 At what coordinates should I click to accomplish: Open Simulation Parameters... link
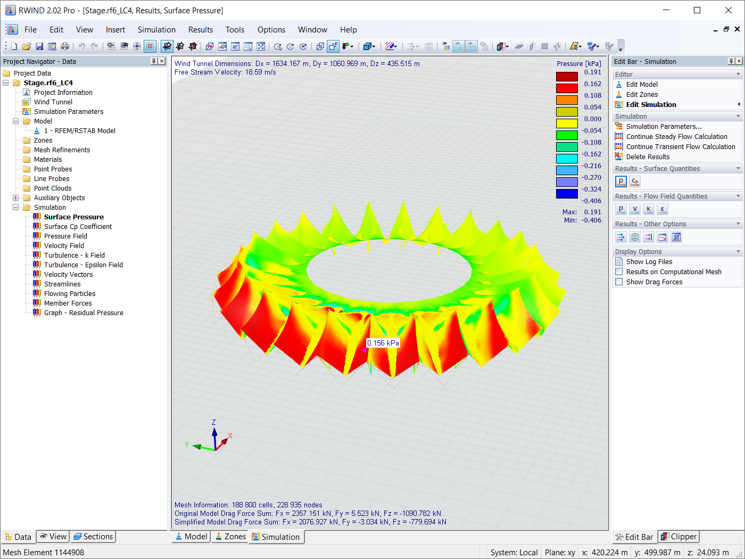point(664,126)
